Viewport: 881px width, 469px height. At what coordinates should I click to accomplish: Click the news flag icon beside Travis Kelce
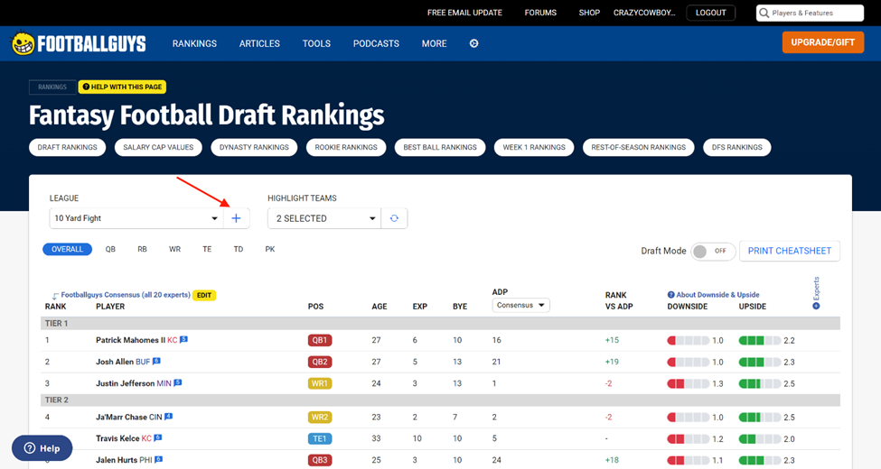click(158, 437)
